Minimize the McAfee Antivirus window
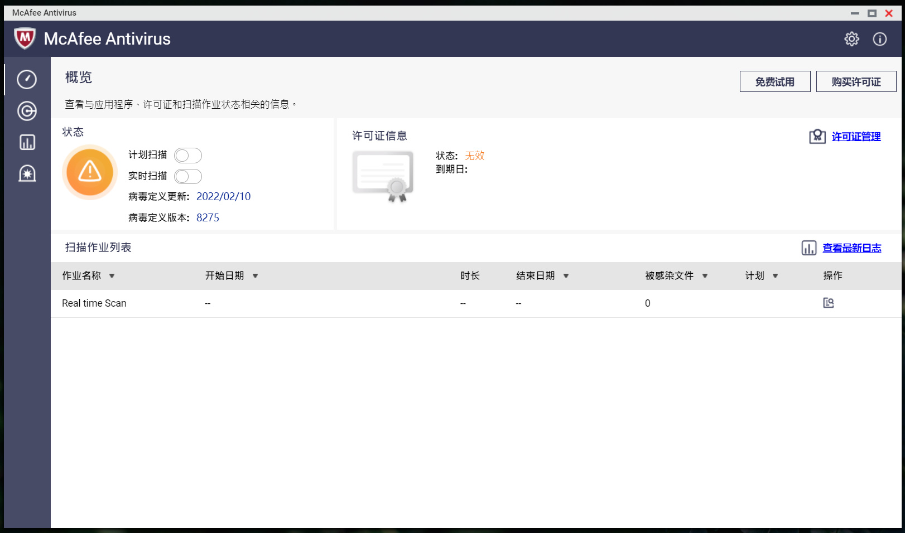905x533 pixels. click(855, 13)
